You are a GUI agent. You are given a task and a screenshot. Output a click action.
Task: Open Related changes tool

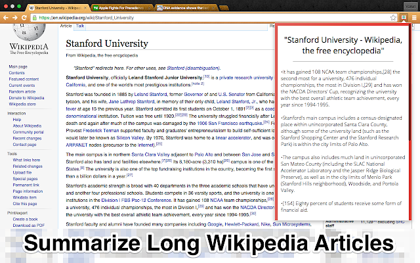click(x=28, y=166)
